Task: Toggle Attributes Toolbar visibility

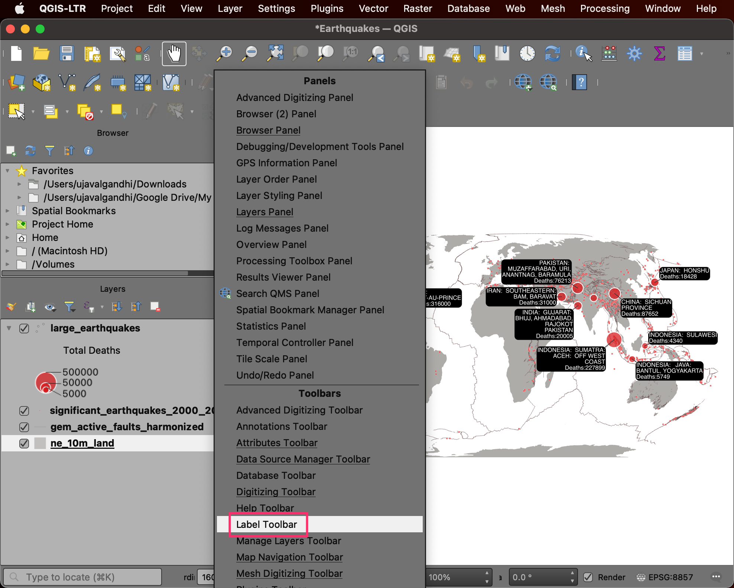Action: 277,443
